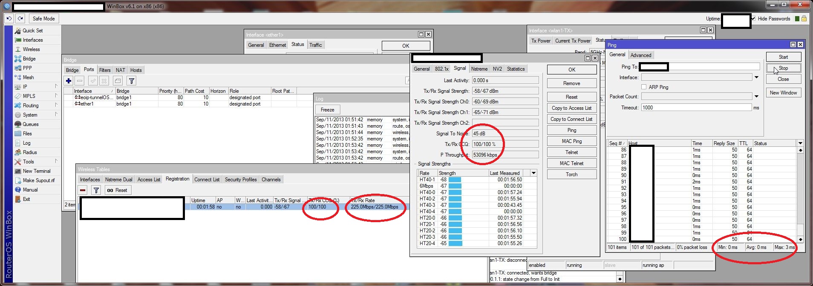The image size is (813, 286).
Task: Click Make Supout.rif in sidebar
Action: pyautogui.click(x=38, y=180)
